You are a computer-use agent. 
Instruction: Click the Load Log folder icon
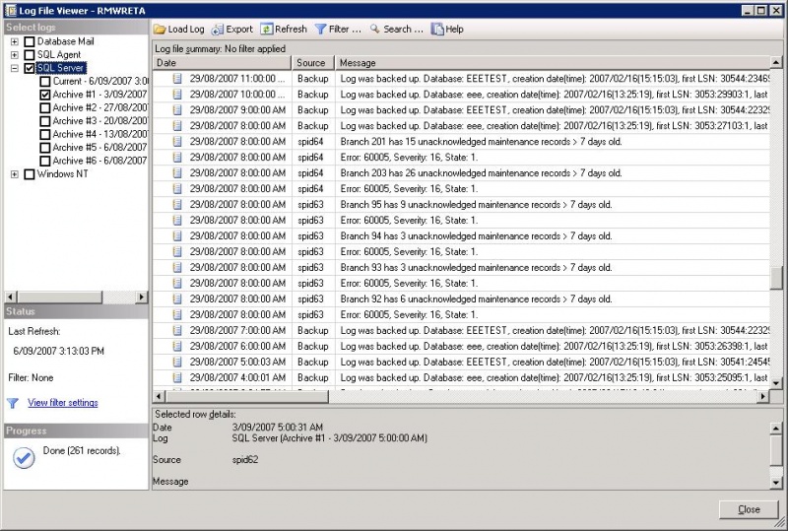tap(160, 30)
